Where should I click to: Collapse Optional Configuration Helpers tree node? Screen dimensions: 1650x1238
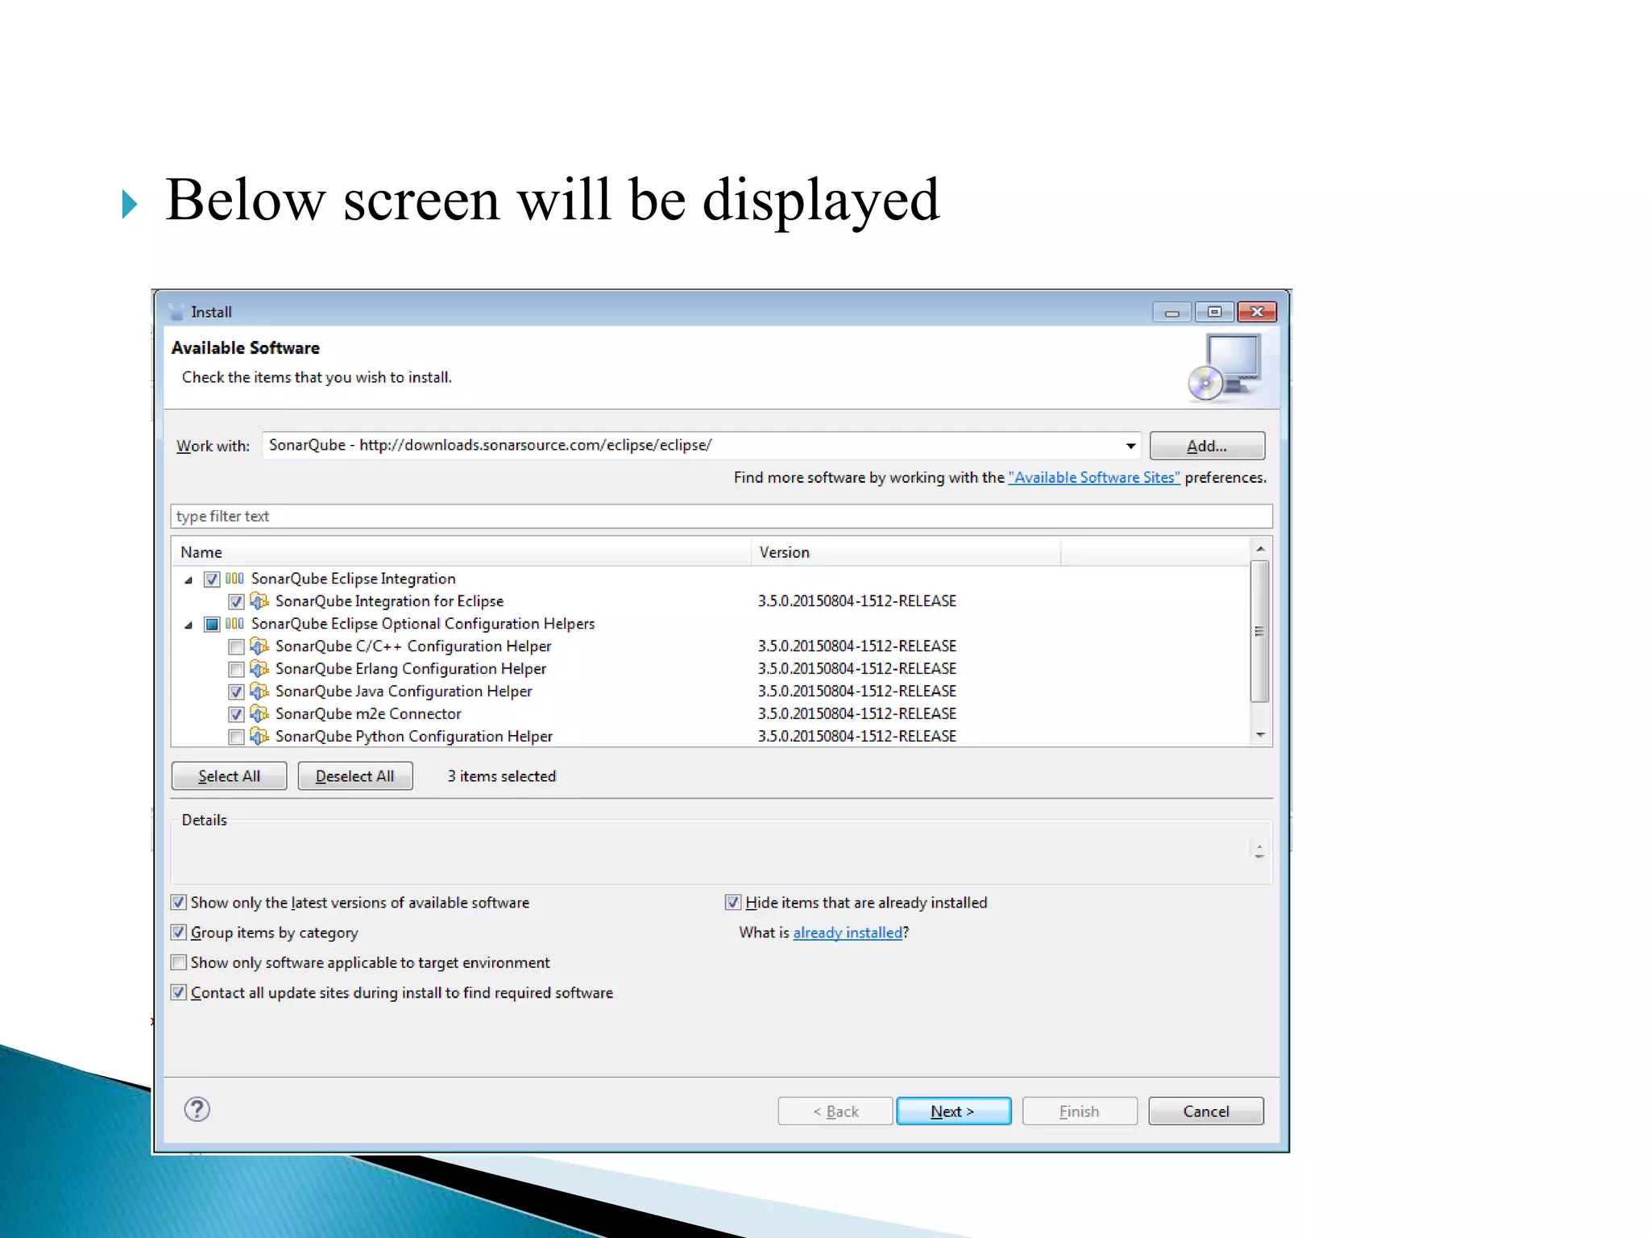[x=189, y=625]
